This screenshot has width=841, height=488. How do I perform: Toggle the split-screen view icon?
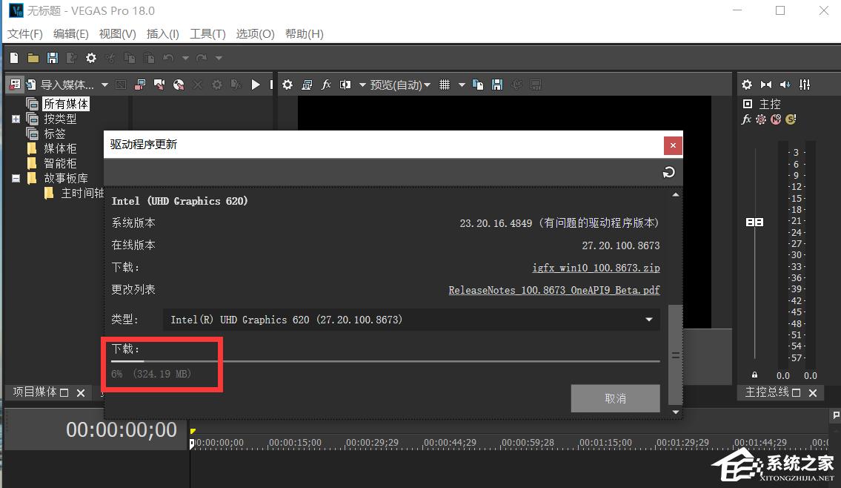coord(345,85)
